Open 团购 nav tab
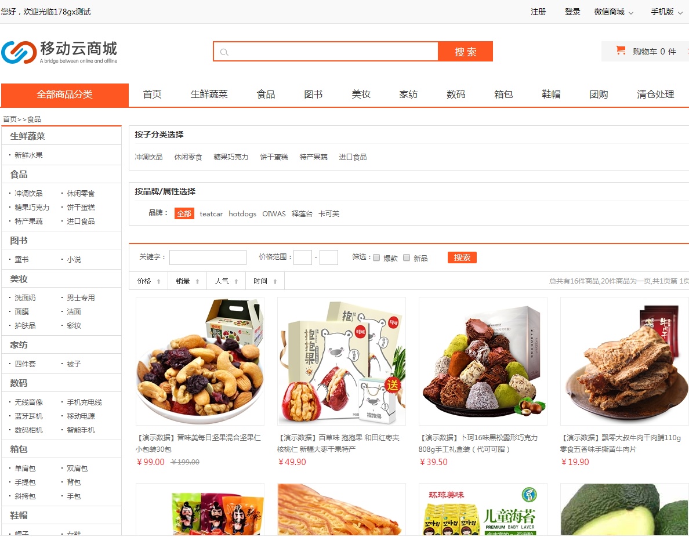This screenshot has height=537, width=689. point(599,95)
